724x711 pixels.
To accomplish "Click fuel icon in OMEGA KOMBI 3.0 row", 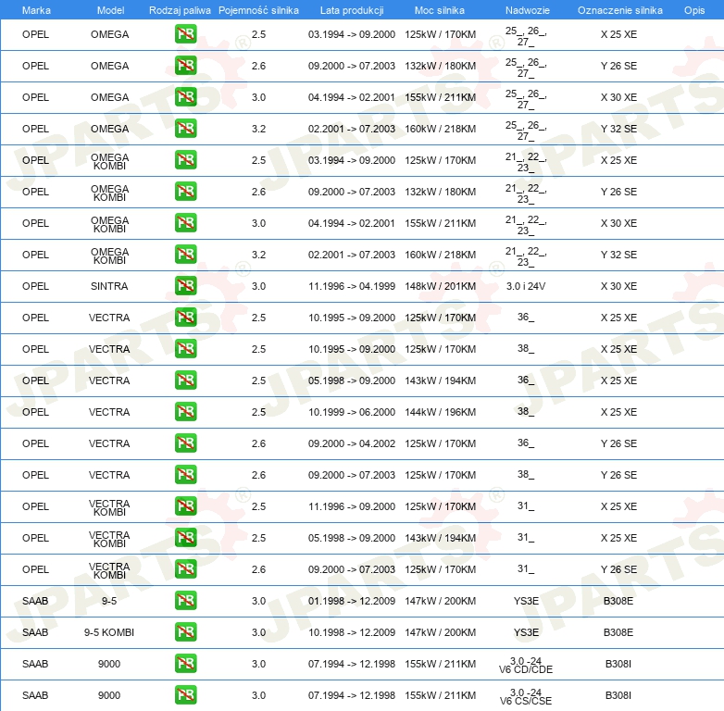I will (x=185, y=223).
